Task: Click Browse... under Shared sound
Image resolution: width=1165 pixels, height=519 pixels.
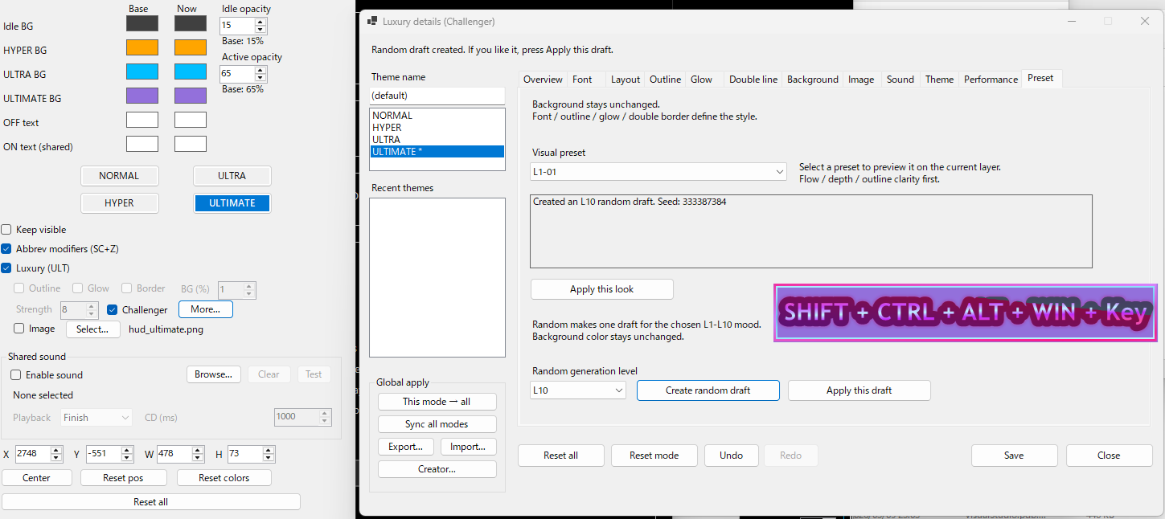Action: pos(214,374)
